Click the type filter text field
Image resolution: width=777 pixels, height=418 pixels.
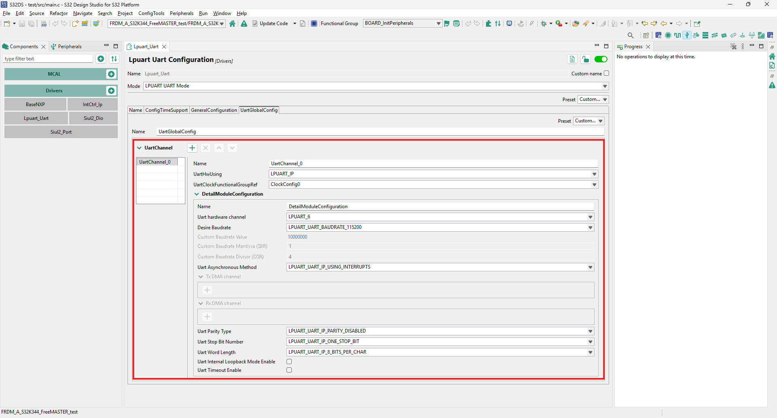click(48, 59)
